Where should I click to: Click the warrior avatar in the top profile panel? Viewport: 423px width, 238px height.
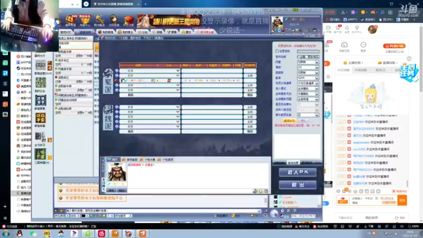click(x=277, y=22)
